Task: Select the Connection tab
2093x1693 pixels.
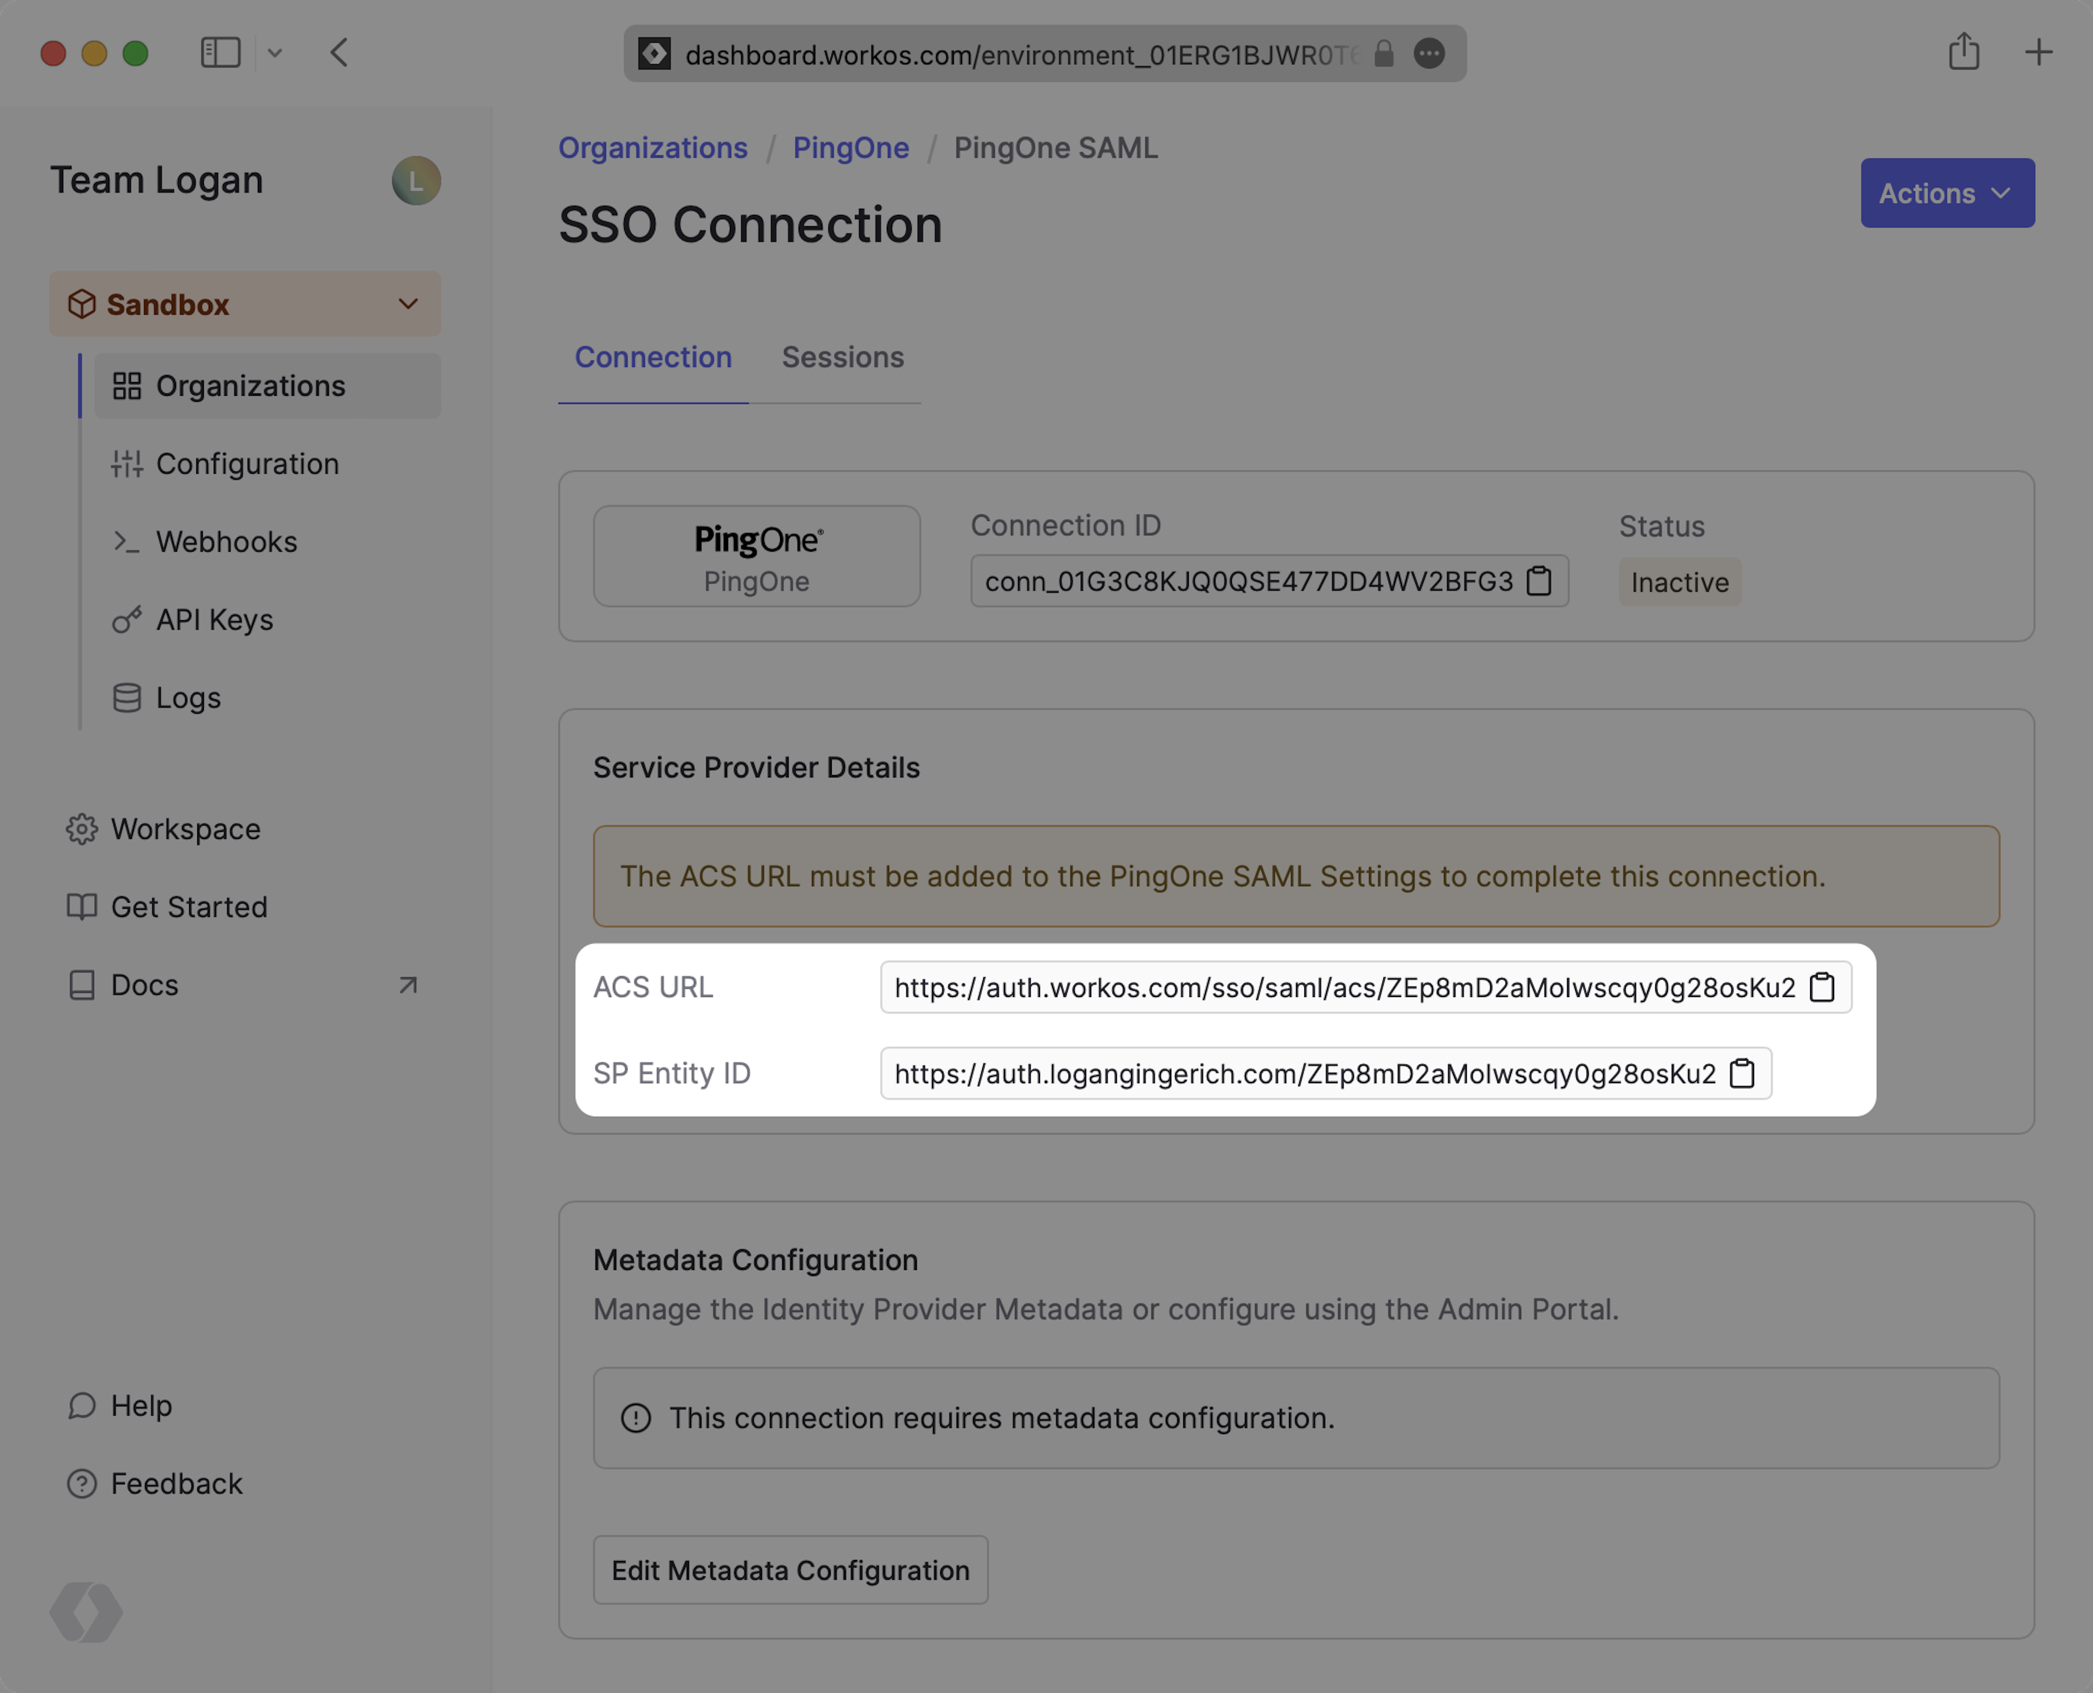Action: [x=652, y=357]
